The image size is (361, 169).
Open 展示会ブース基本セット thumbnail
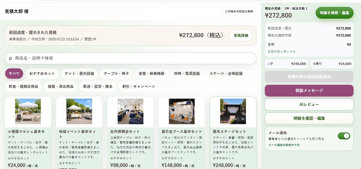(x=182, y=111)
